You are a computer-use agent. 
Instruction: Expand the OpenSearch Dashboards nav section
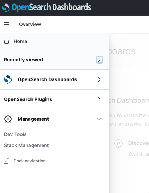click(99, 79)
